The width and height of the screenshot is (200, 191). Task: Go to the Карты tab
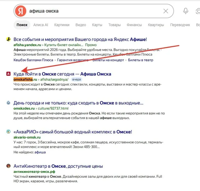coord(97,25)
